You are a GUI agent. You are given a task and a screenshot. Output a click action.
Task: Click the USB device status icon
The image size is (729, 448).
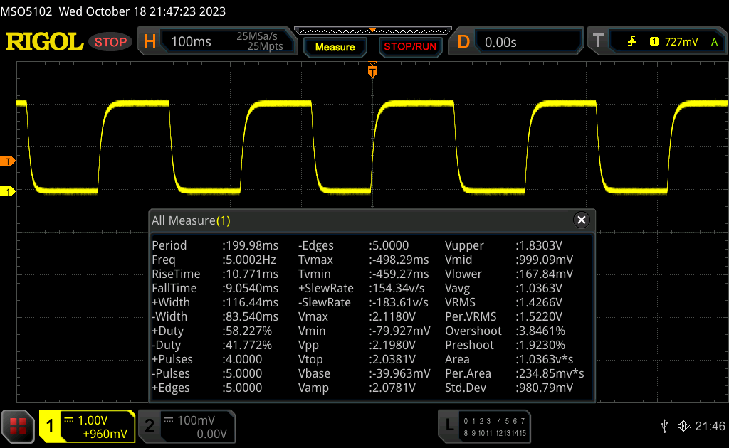click(664, 426)
